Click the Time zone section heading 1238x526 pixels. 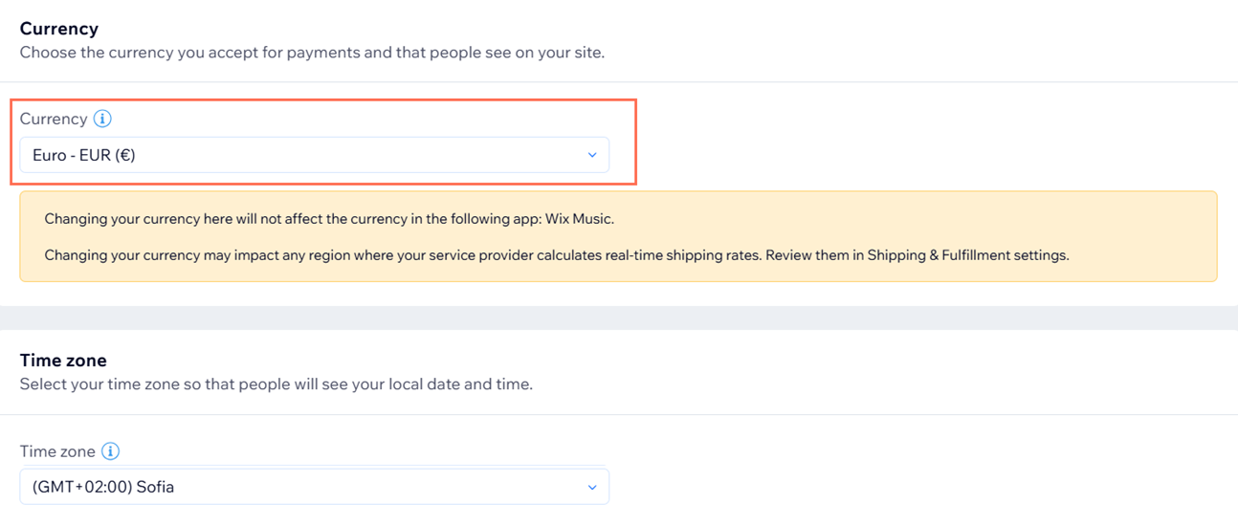tap(63, 361)
